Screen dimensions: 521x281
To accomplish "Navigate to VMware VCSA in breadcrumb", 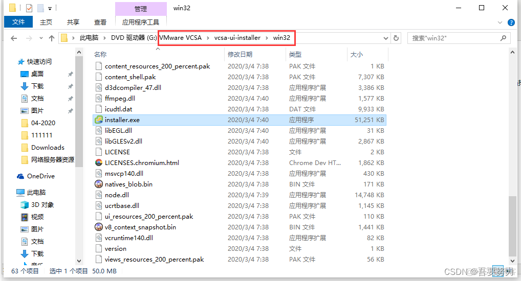I will point(181,38).
